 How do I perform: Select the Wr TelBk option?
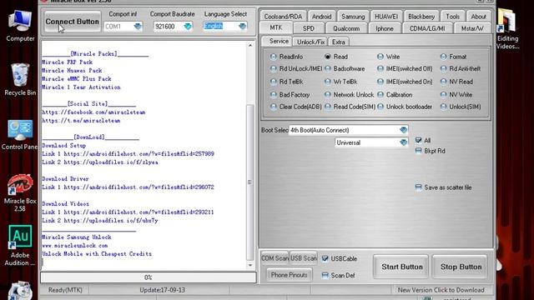pos(340,82)
